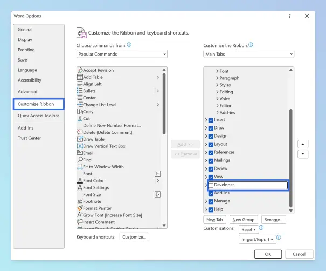Click the Cancel button
This screenshot has width=326, height=271.
tap(299, 254)
